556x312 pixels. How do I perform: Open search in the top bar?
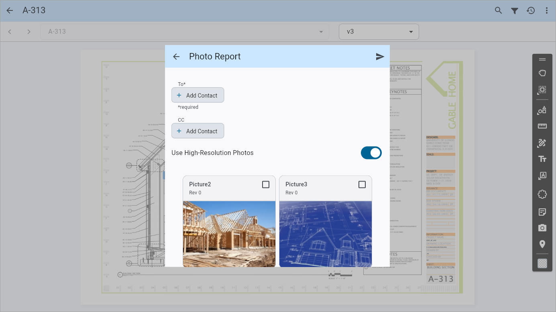(x=498, y=10)
